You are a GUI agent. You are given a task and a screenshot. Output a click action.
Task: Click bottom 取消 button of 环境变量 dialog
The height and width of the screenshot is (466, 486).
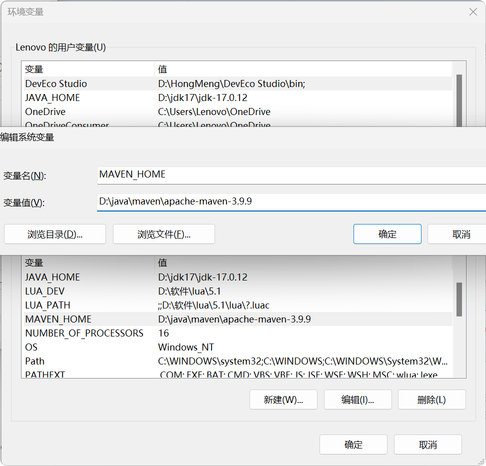tap(427, 444)
